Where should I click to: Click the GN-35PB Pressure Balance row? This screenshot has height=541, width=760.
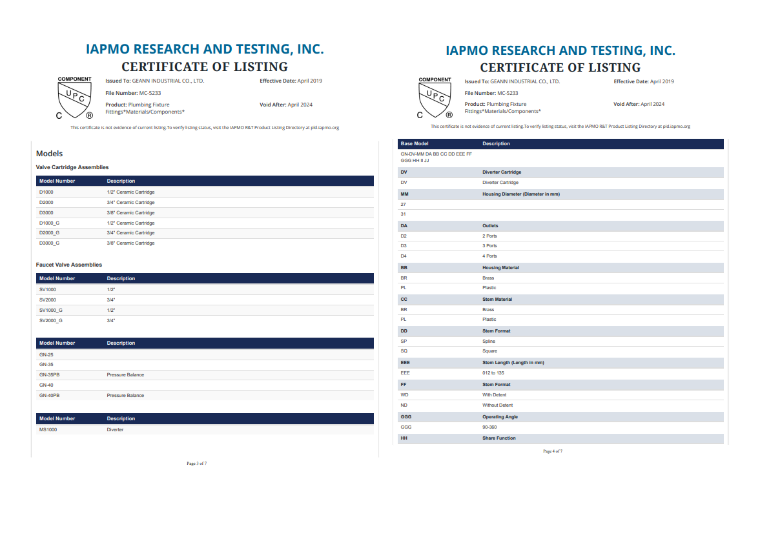coord(205,374)
